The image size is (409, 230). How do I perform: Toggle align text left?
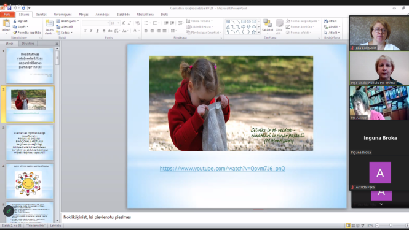pyautogui.click(x=146, y=31)
